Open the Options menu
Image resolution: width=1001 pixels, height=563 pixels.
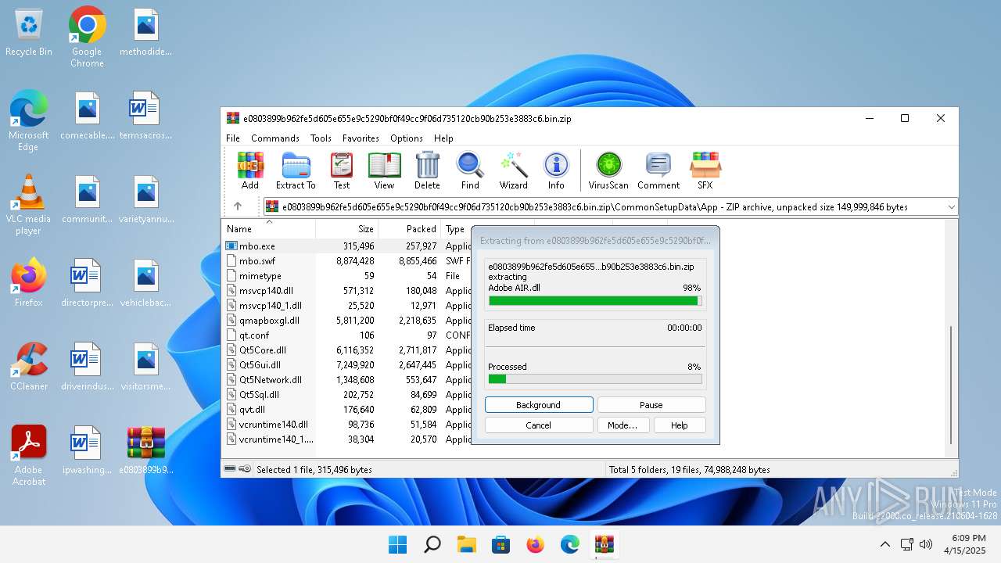(x=407, y=138)
